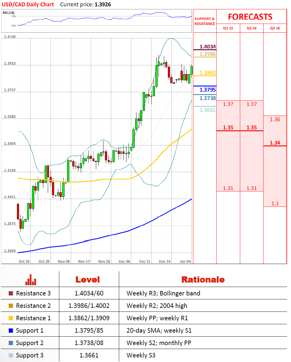Screen dimensions: 291x362
Task: Select the 1.4034 resistance level label
Action: point(208,47)
